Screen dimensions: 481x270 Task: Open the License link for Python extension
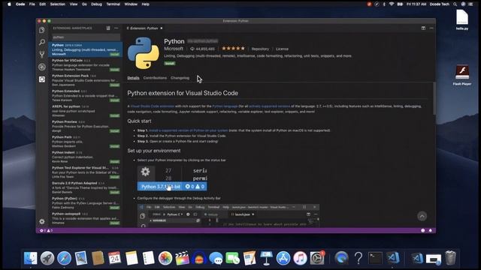(x=282, y=49)
